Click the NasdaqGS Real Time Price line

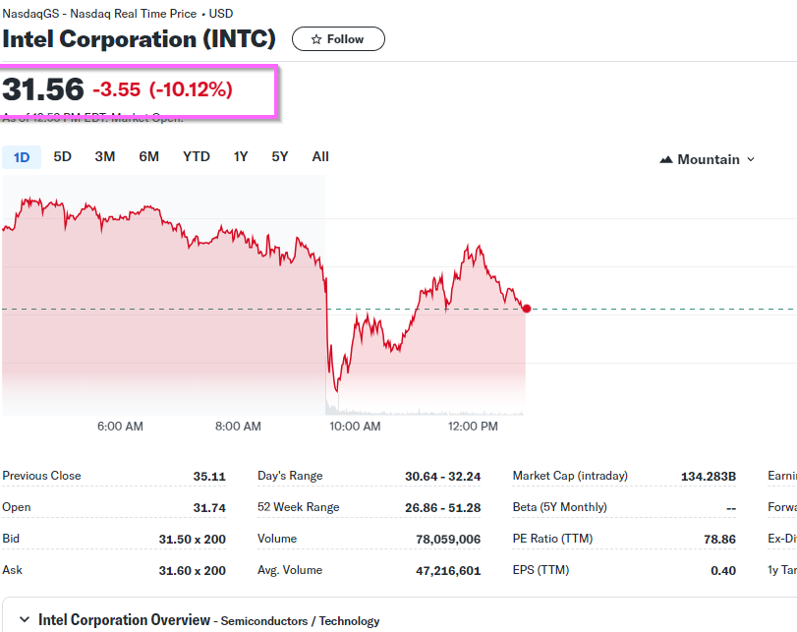[x=117, y=14]
